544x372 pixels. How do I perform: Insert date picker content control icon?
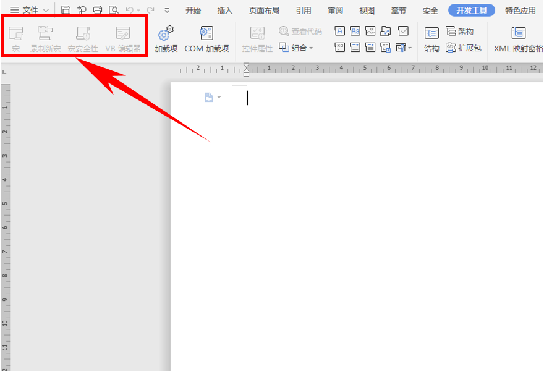370,47
